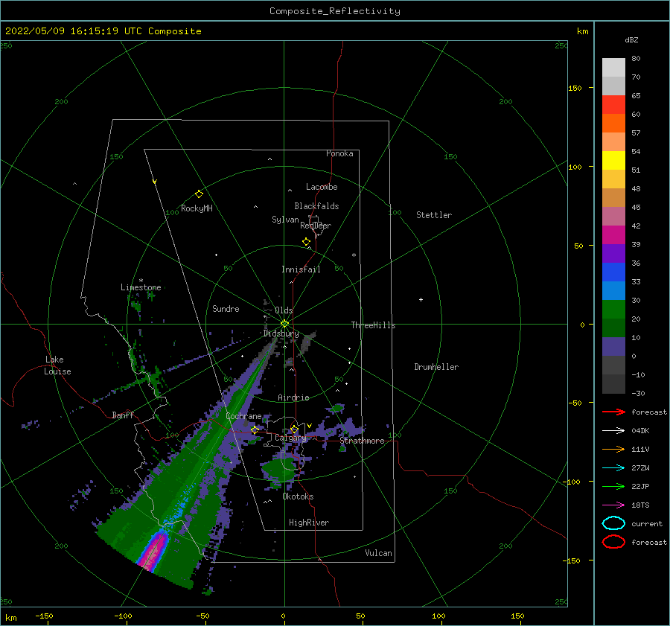This screenshot has height=626, width=670.
Task: Click the Strathmore city label
Action: point(362,441)
